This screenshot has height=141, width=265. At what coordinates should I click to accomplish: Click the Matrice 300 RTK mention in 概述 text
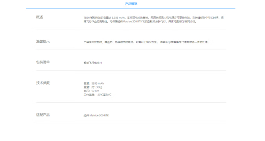(132, 22)
